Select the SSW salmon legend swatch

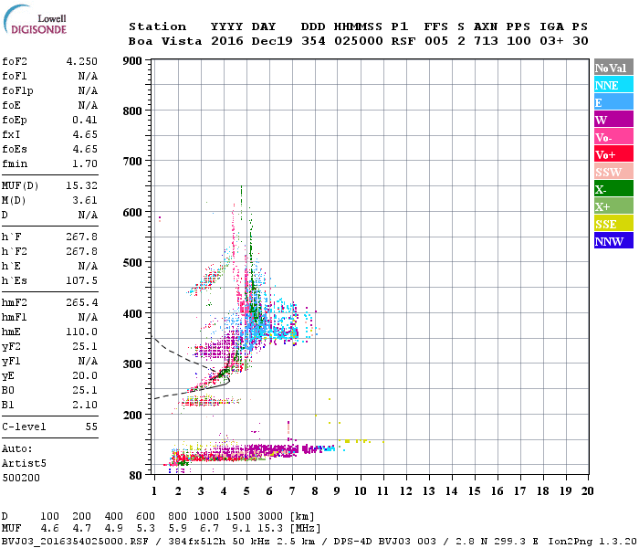(613, 172)
